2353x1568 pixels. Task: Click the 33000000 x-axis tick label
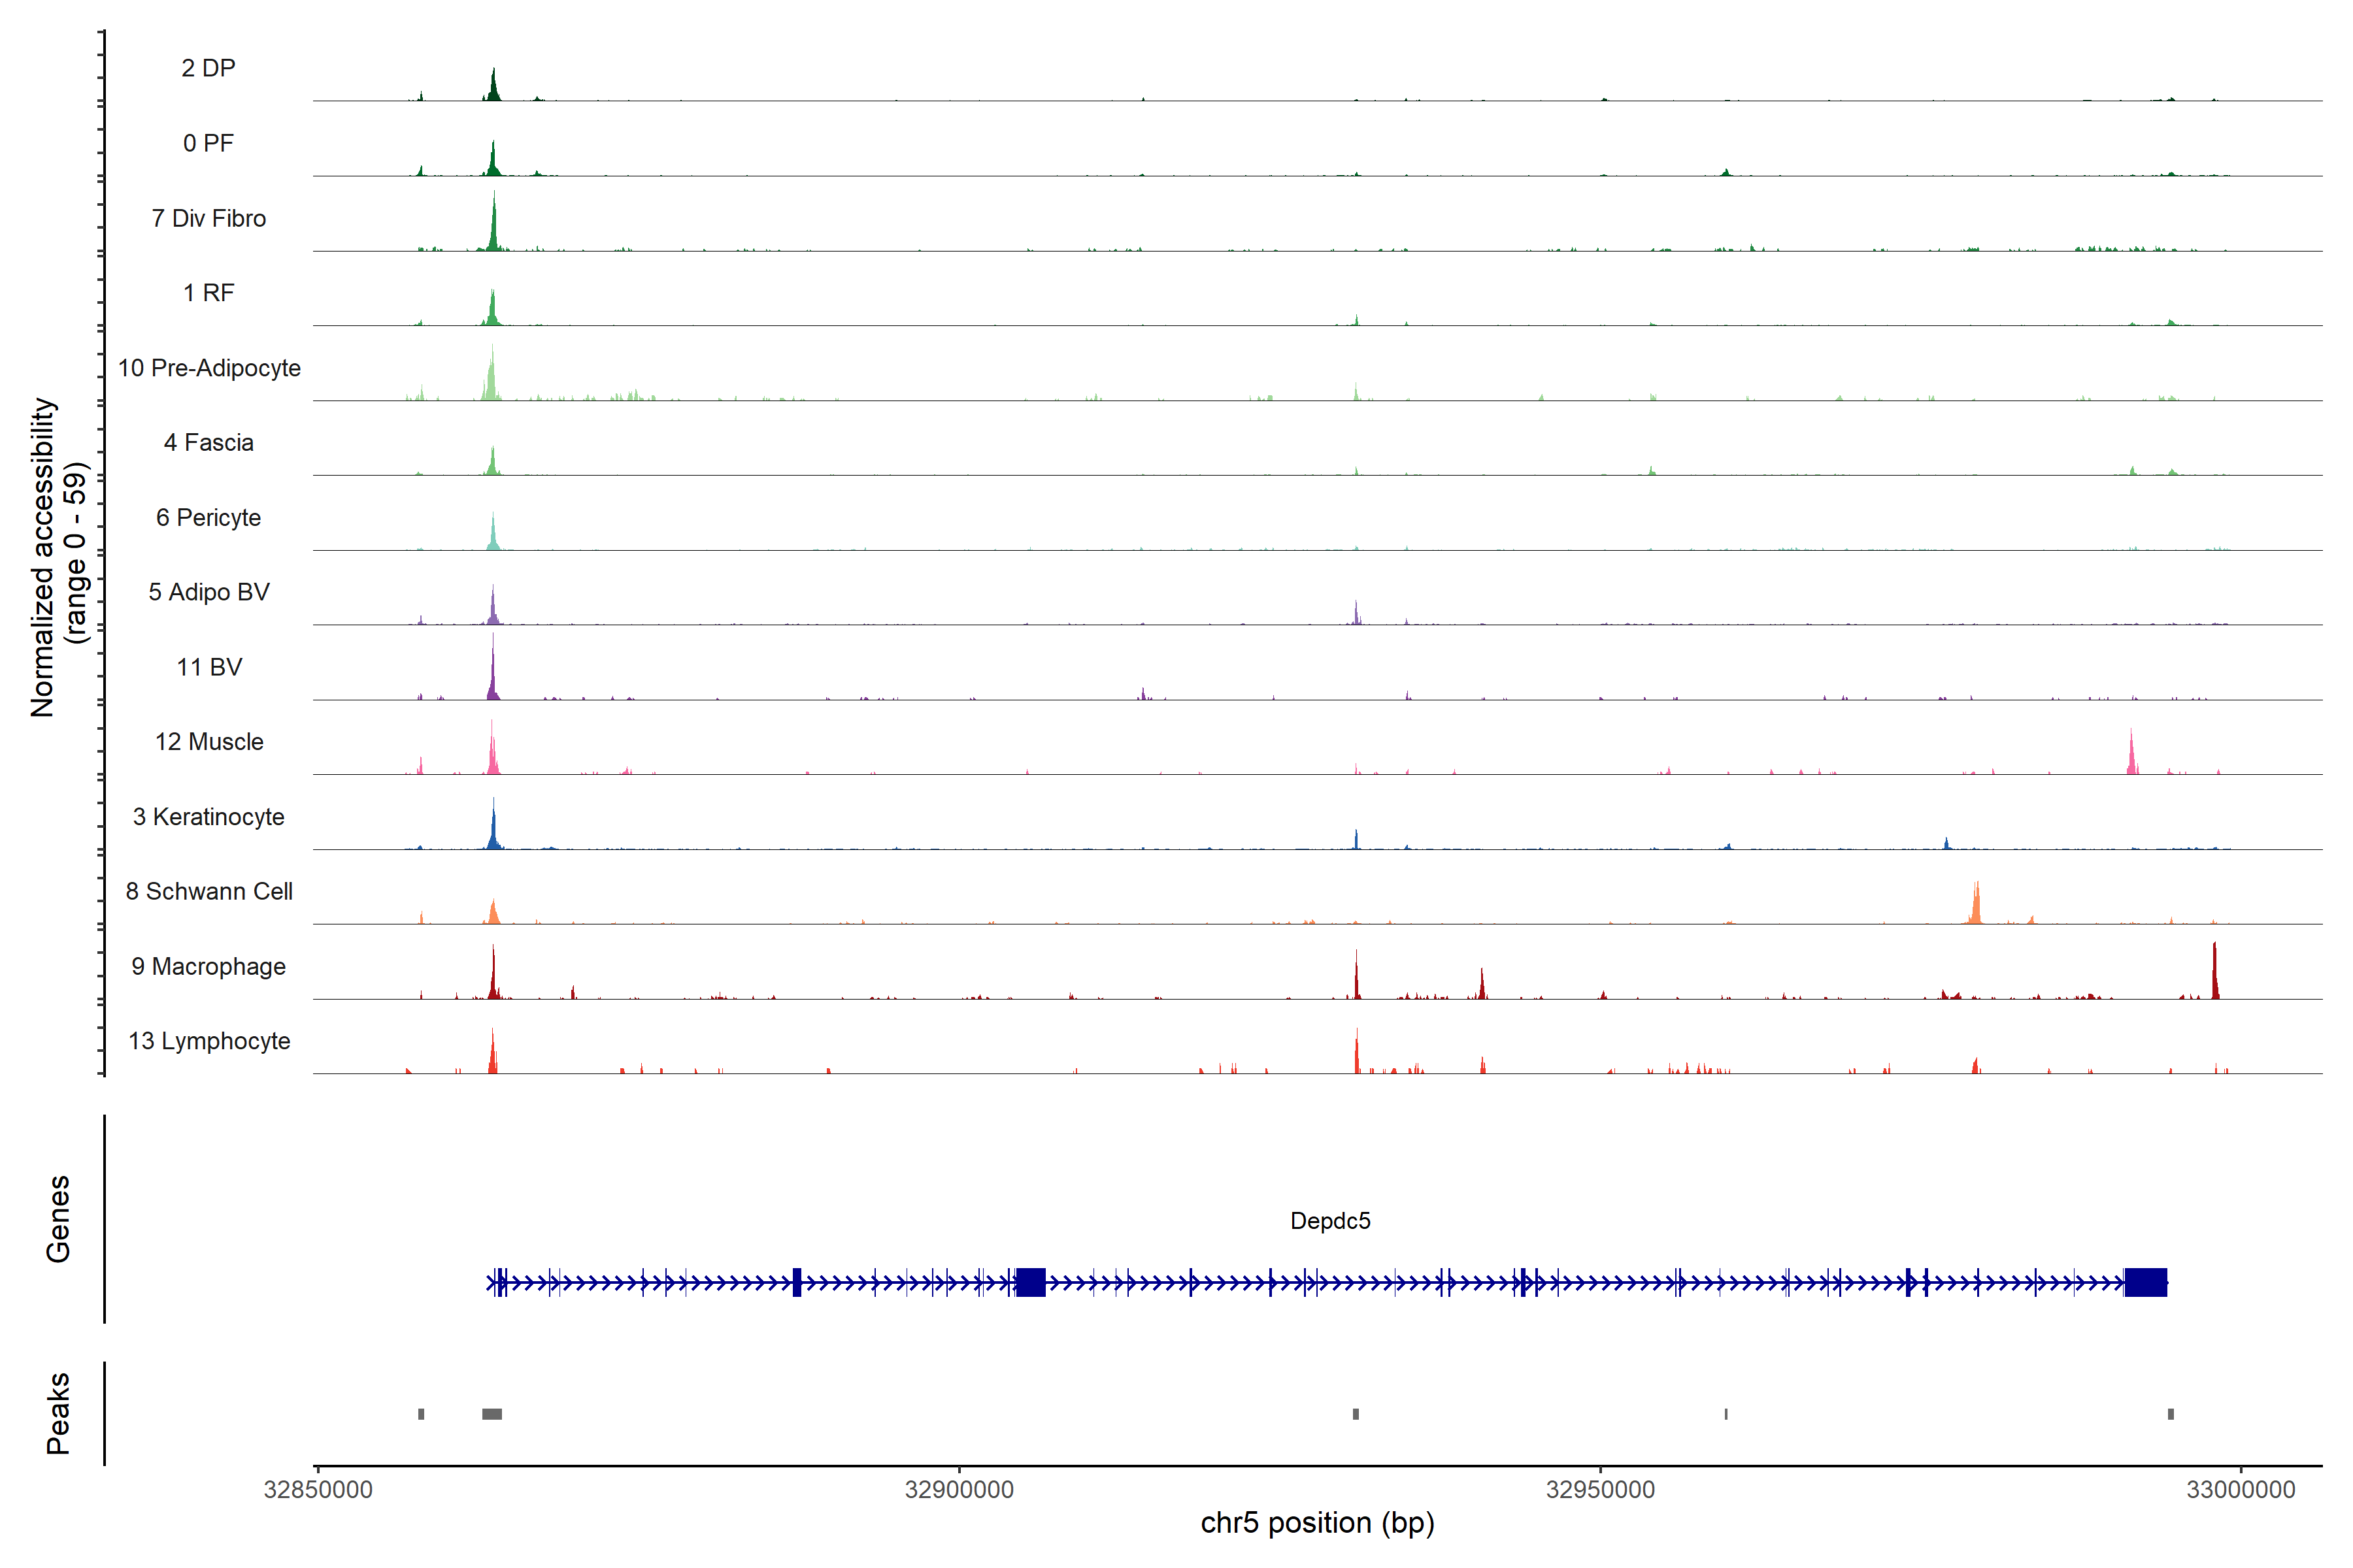2240,1490
